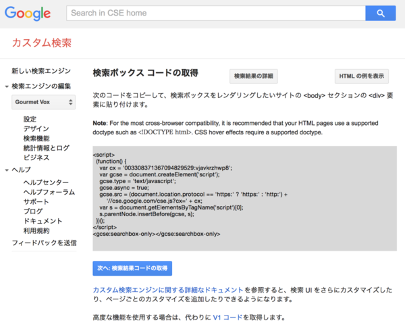
Task: Open the ドキュメント link
Action: tap(43, 221)
